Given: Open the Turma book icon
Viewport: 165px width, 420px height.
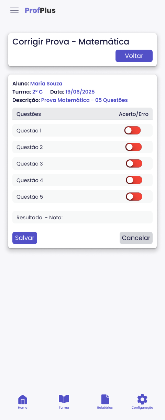Looking at the screenshot, I should click(x=64, y=399).
